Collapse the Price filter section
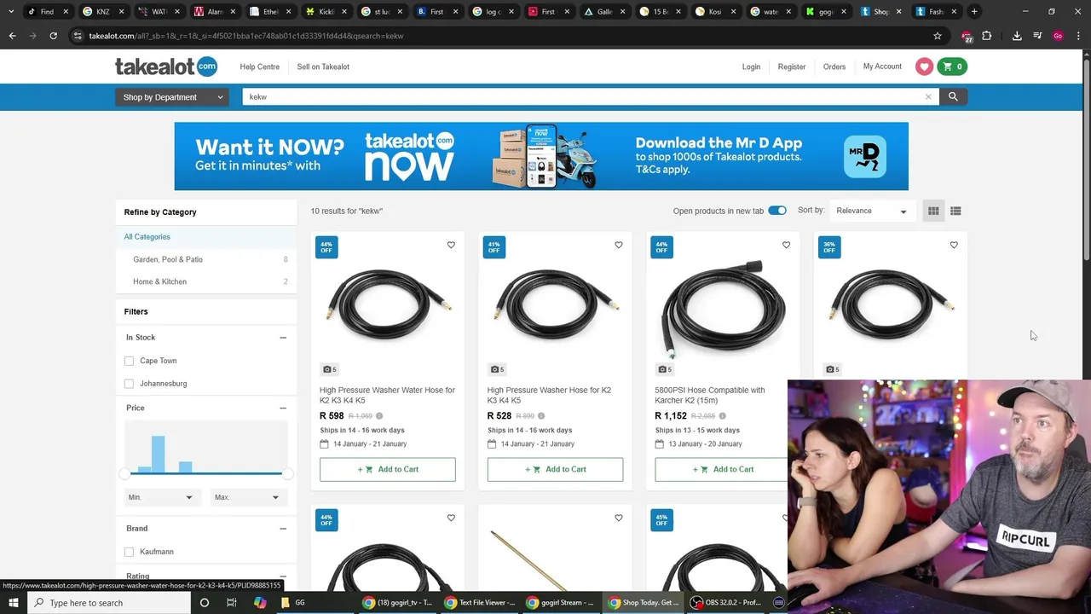 click(283, 408)
